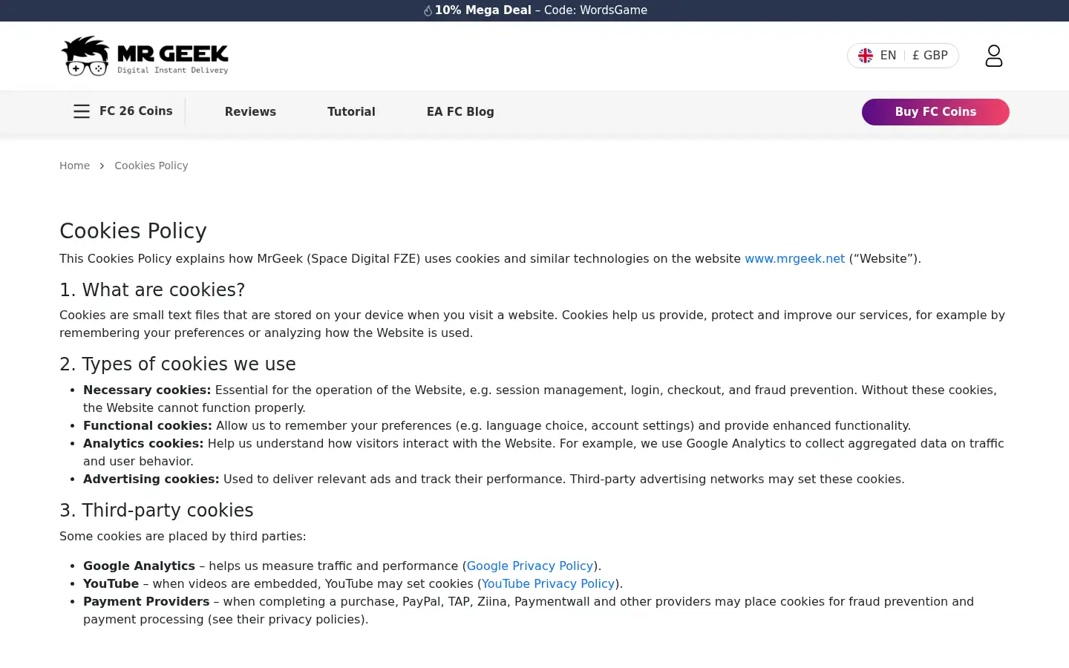Screen dimensions: 1069x668
Task: Open the Google Privacy Policy link
Action: (x=530, y=566)
